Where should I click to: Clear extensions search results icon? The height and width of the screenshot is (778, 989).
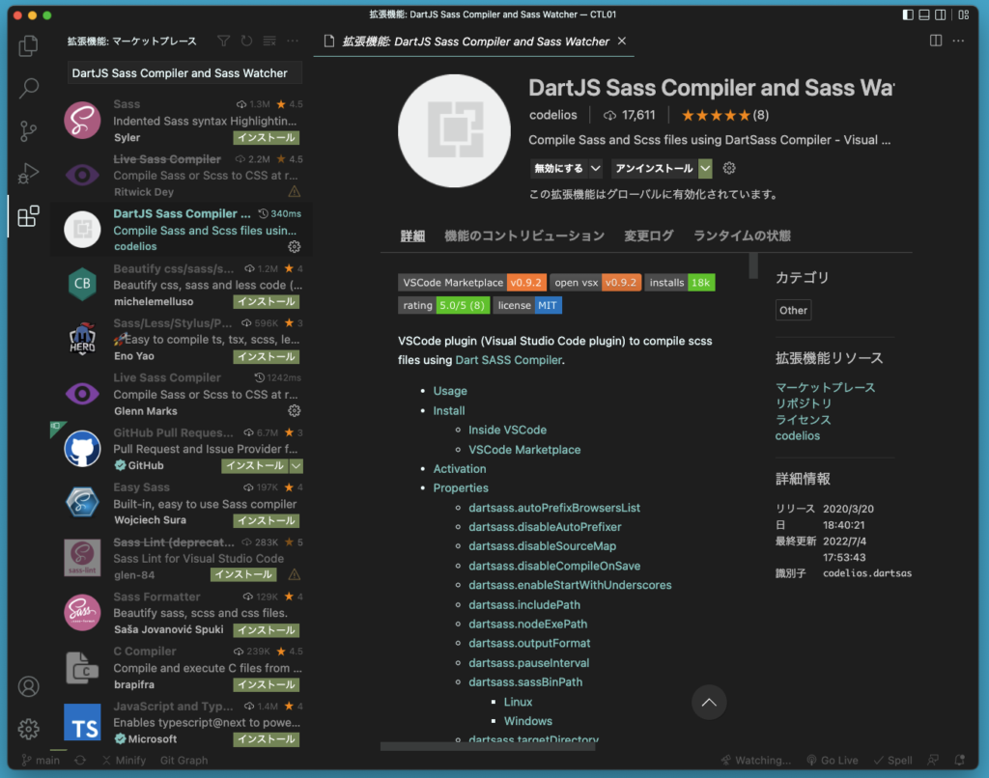(x=269, y=41)
